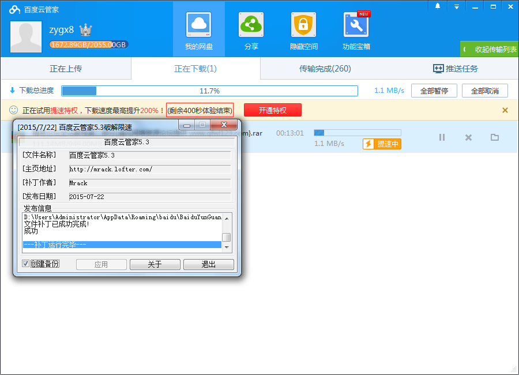Image resolution: width=519 pixels, height=375 pixels.
Task: Click the 全部暂停 pause all button
Action: 434,91
